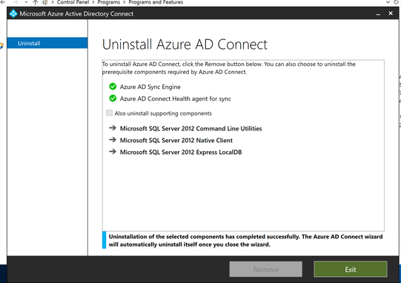
Task: Click the uninstallation completed status message
Action: 245,240
